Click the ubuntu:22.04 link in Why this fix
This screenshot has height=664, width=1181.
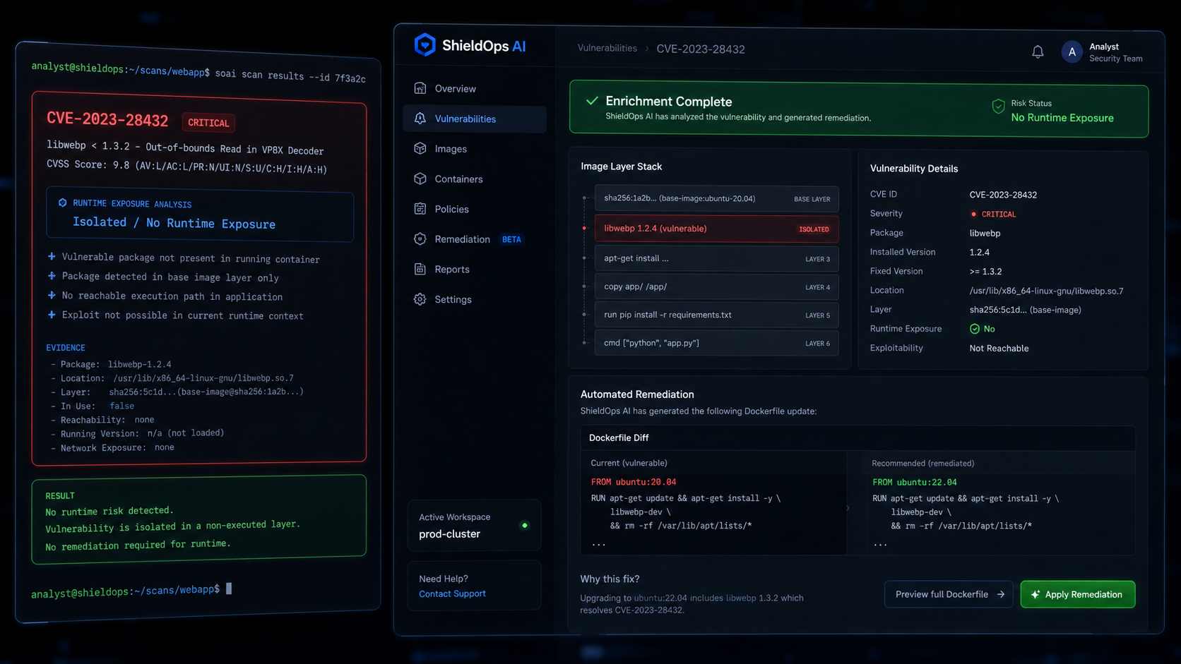click(x=660, y=598)
